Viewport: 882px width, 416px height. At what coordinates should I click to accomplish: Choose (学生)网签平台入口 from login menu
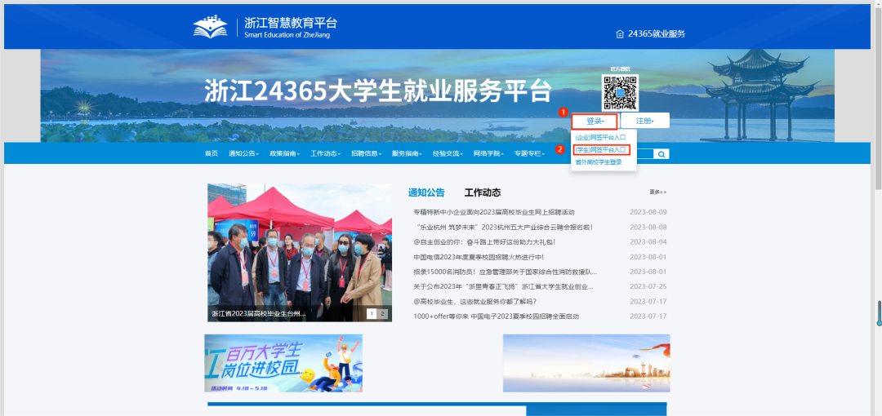601,149
